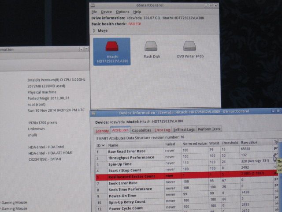Select the Spin-Up Retry Count row

click(x=186, y=201)
